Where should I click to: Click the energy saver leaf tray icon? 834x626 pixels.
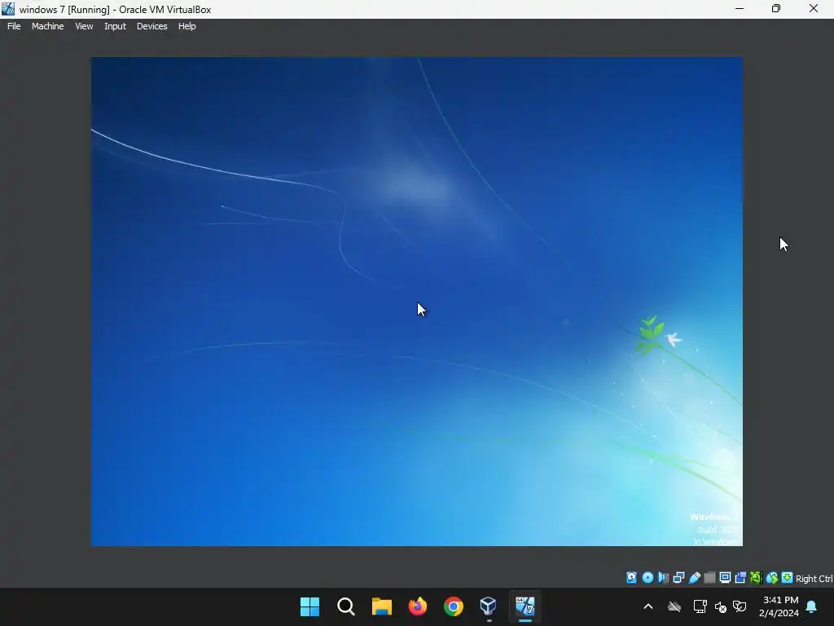point(740,606)
